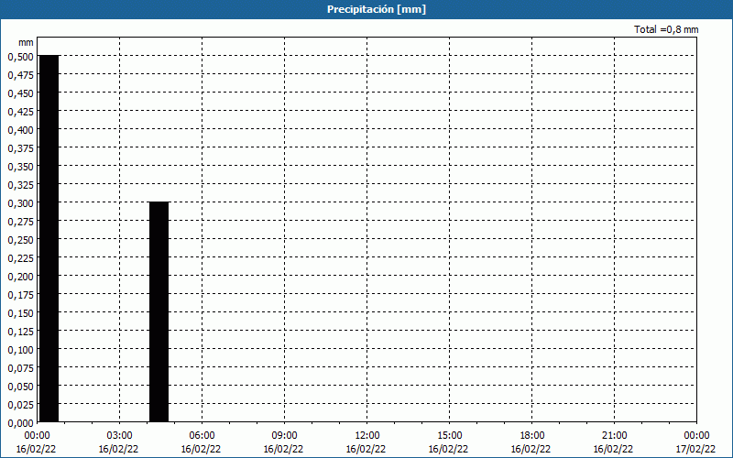Click the 06:00 time axis label
The width and height of the screenshot is (733, 458).
coord(202,436)
